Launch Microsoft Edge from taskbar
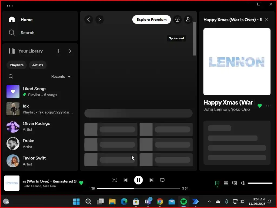The image size is (277, 208). click(x=124, y=201)
